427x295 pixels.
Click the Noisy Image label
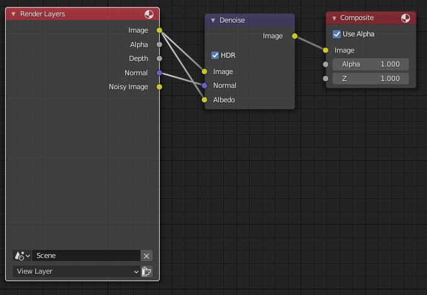pyautogui.click(x=128, y=87)
